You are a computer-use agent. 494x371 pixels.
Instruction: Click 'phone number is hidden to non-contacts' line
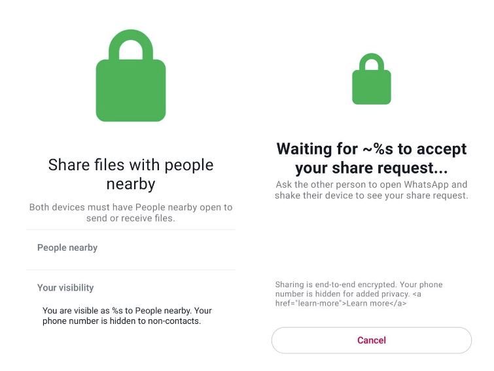(122, 321)
